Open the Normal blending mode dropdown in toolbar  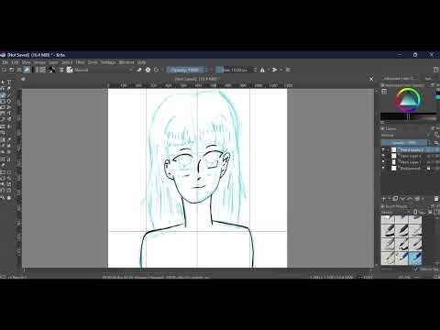(104, 70)
